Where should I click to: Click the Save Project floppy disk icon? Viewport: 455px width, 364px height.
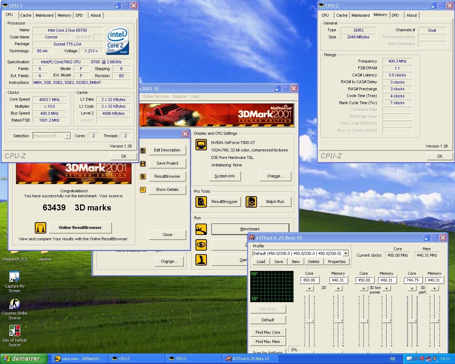coord(143,164)
